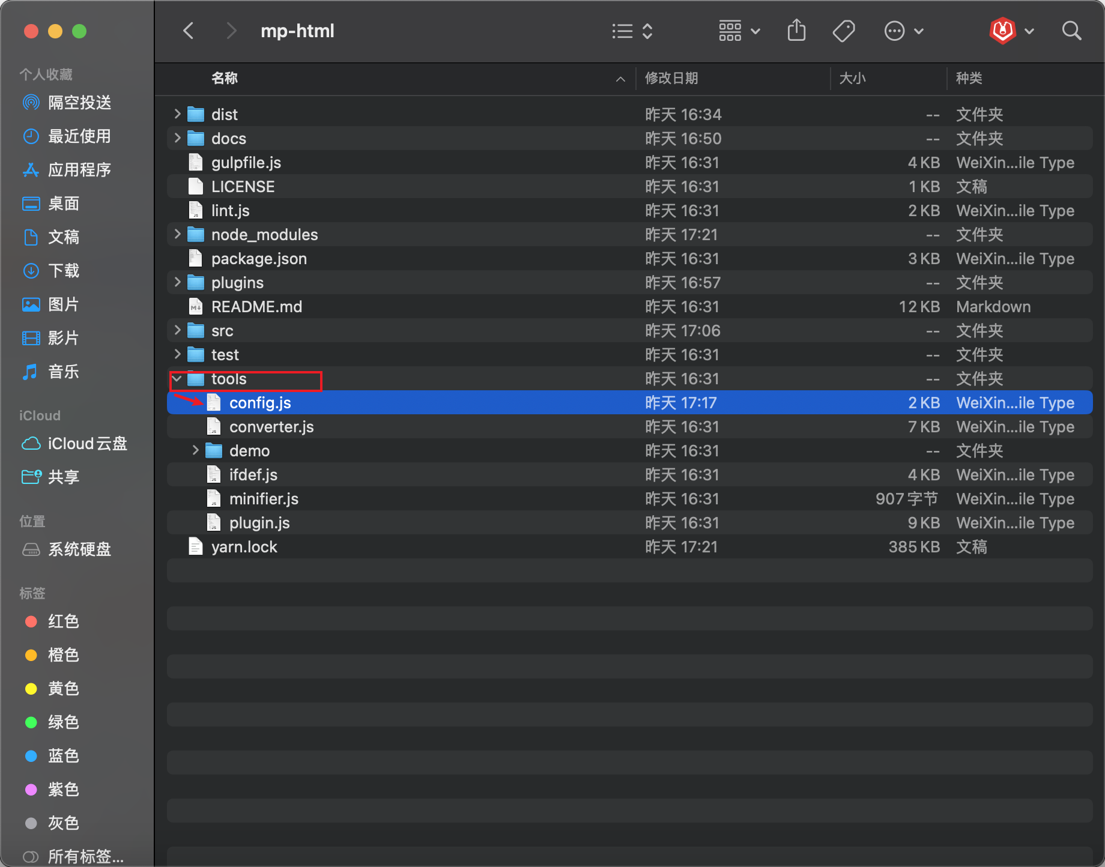Click the 共享 shared folder icon
This screenshot has height=867, width=1105.
click(x=31, y=477)
